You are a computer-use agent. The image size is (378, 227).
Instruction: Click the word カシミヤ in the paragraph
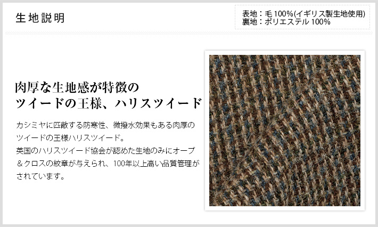pos(31,125)
